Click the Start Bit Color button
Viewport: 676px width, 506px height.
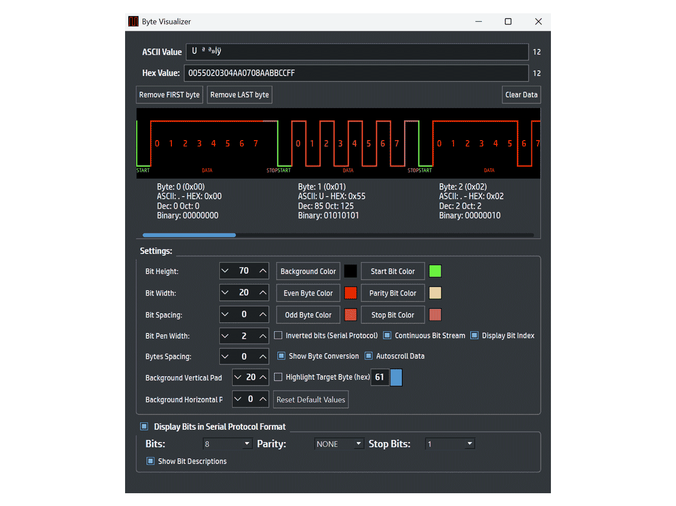pyautogui.click(x=393, y=271)
